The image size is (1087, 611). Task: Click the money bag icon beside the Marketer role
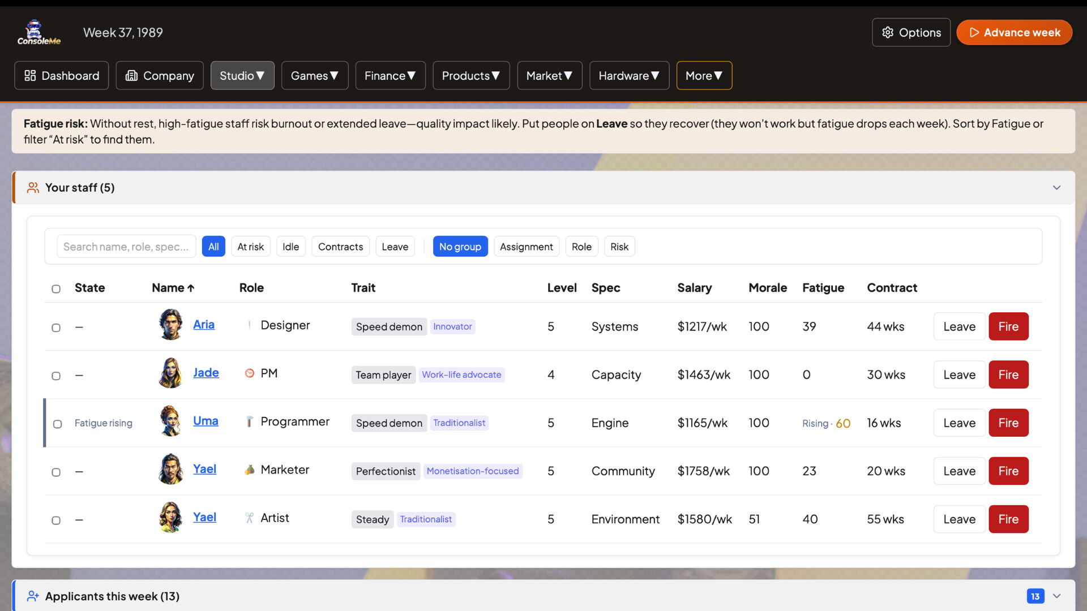249,470
